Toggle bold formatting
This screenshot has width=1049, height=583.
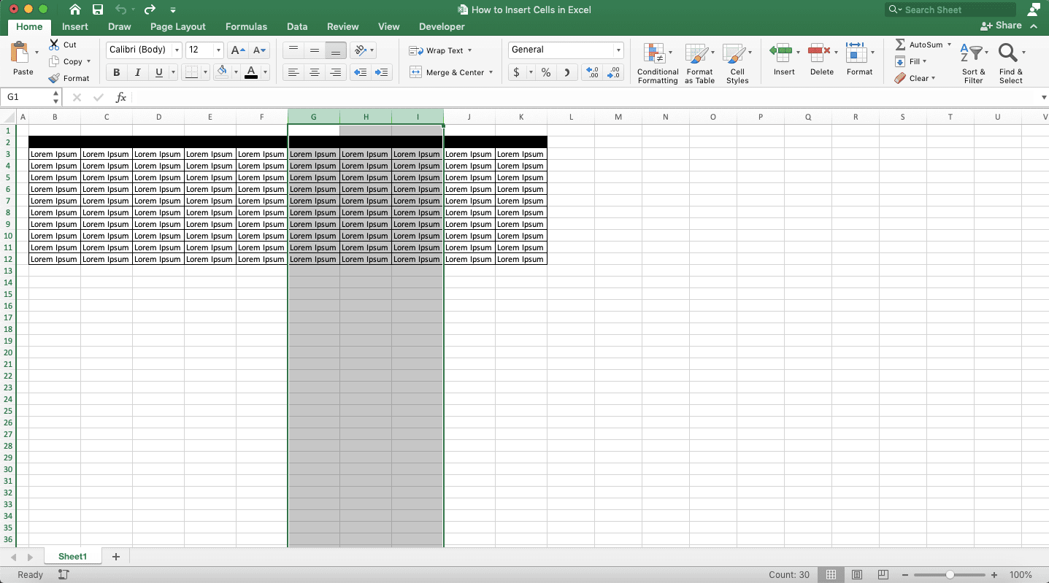pyautogui.click(x=116, y=72)
